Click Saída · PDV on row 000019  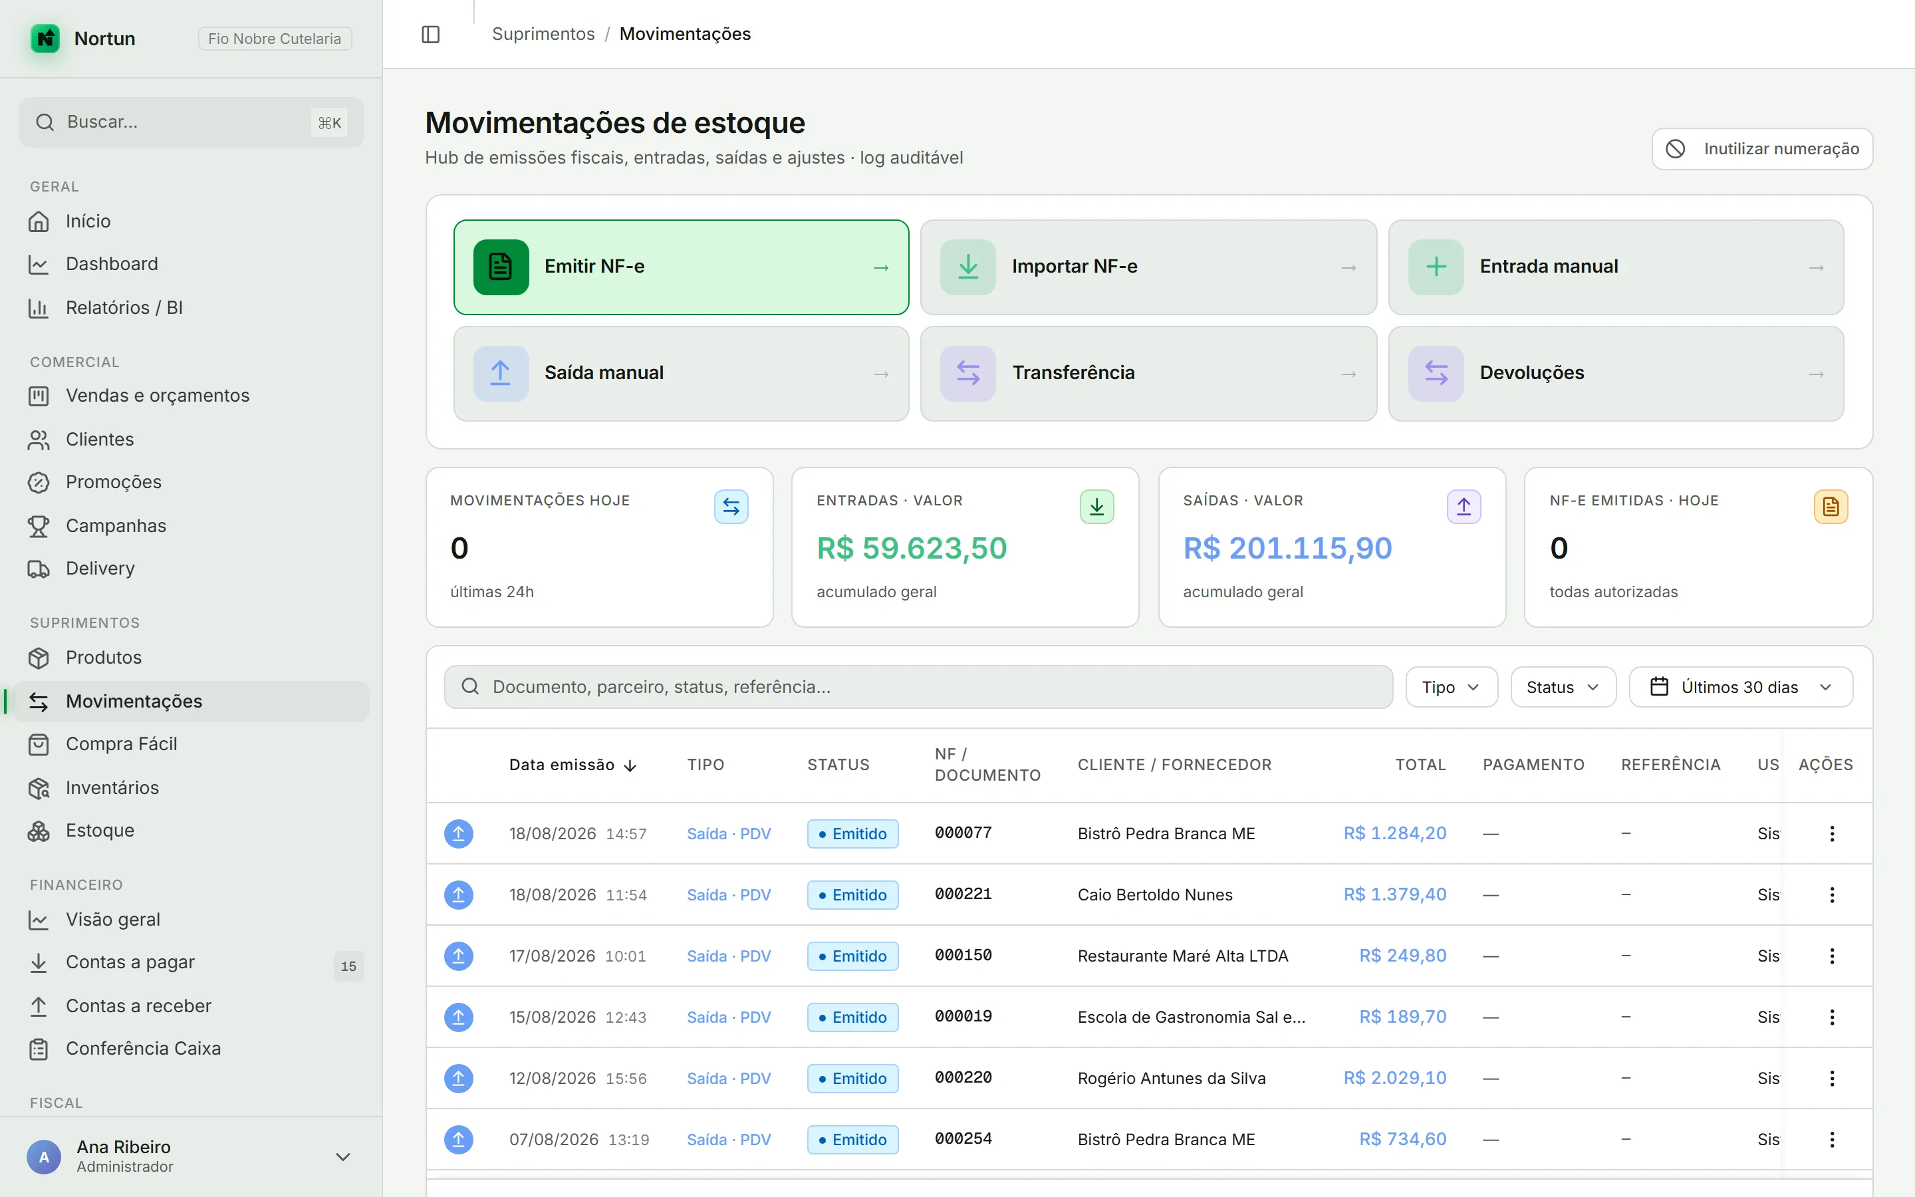point(729,1017)
